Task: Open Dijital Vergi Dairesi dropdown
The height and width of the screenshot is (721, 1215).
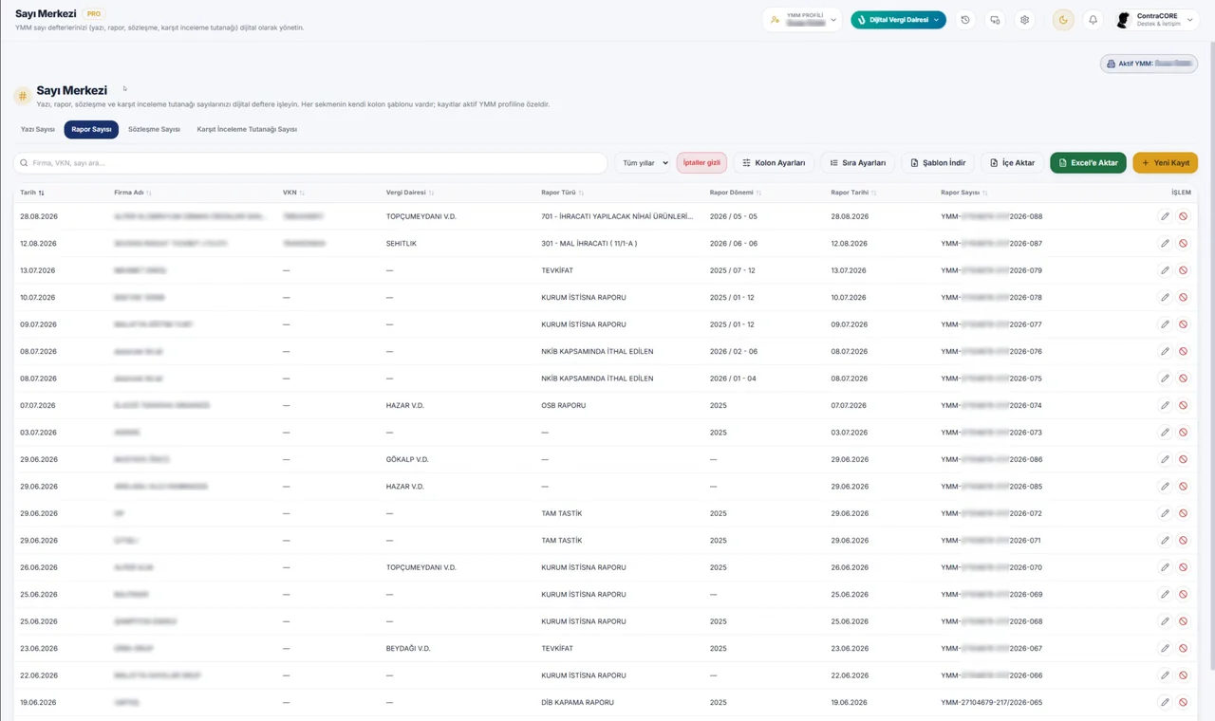Action: [898, 20]
